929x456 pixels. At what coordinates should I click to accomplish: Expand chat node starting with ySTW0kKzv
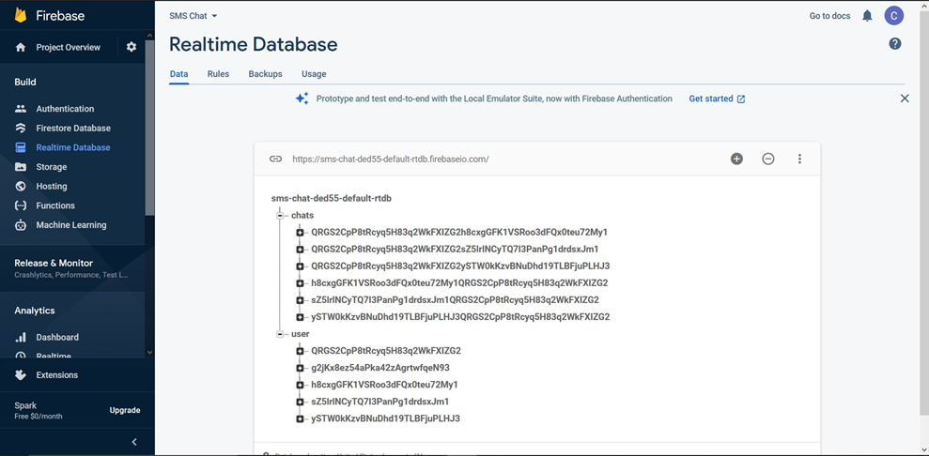[301, 317]
